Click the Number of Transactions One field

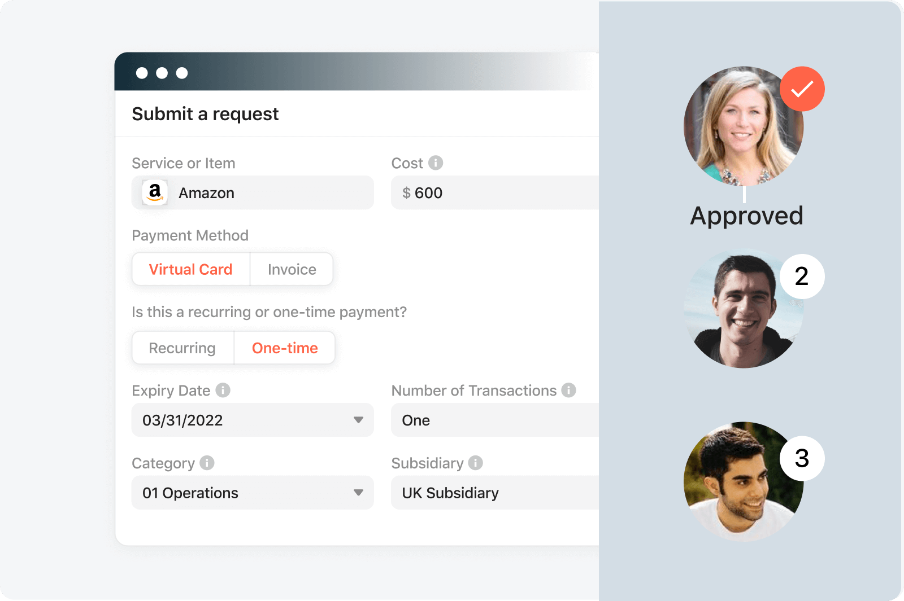(495, 420)
